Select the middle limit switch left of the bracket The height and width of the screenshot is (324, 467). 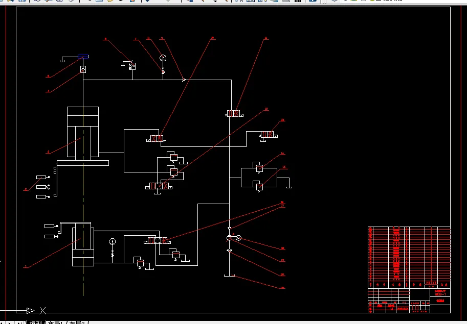pyautogui.click(x=42, y=187)
